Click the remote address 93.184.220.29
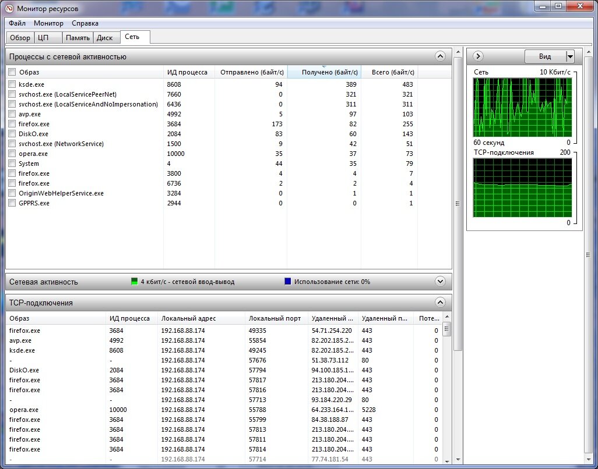Screen dimensions: 598x469 [332, 400]
